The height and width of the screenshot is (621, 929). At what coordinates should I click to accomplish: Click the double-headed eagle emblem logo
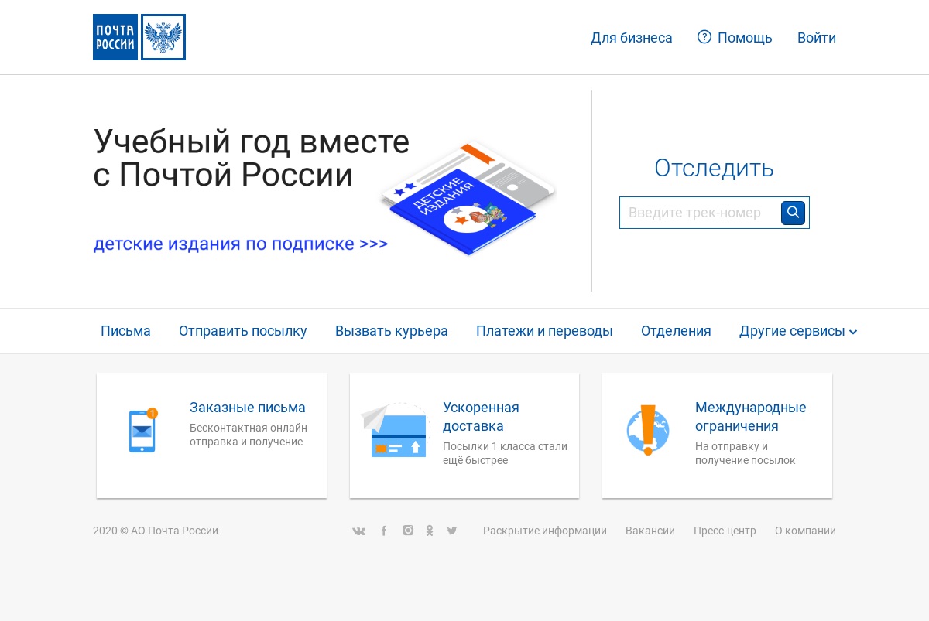[163, 37]
